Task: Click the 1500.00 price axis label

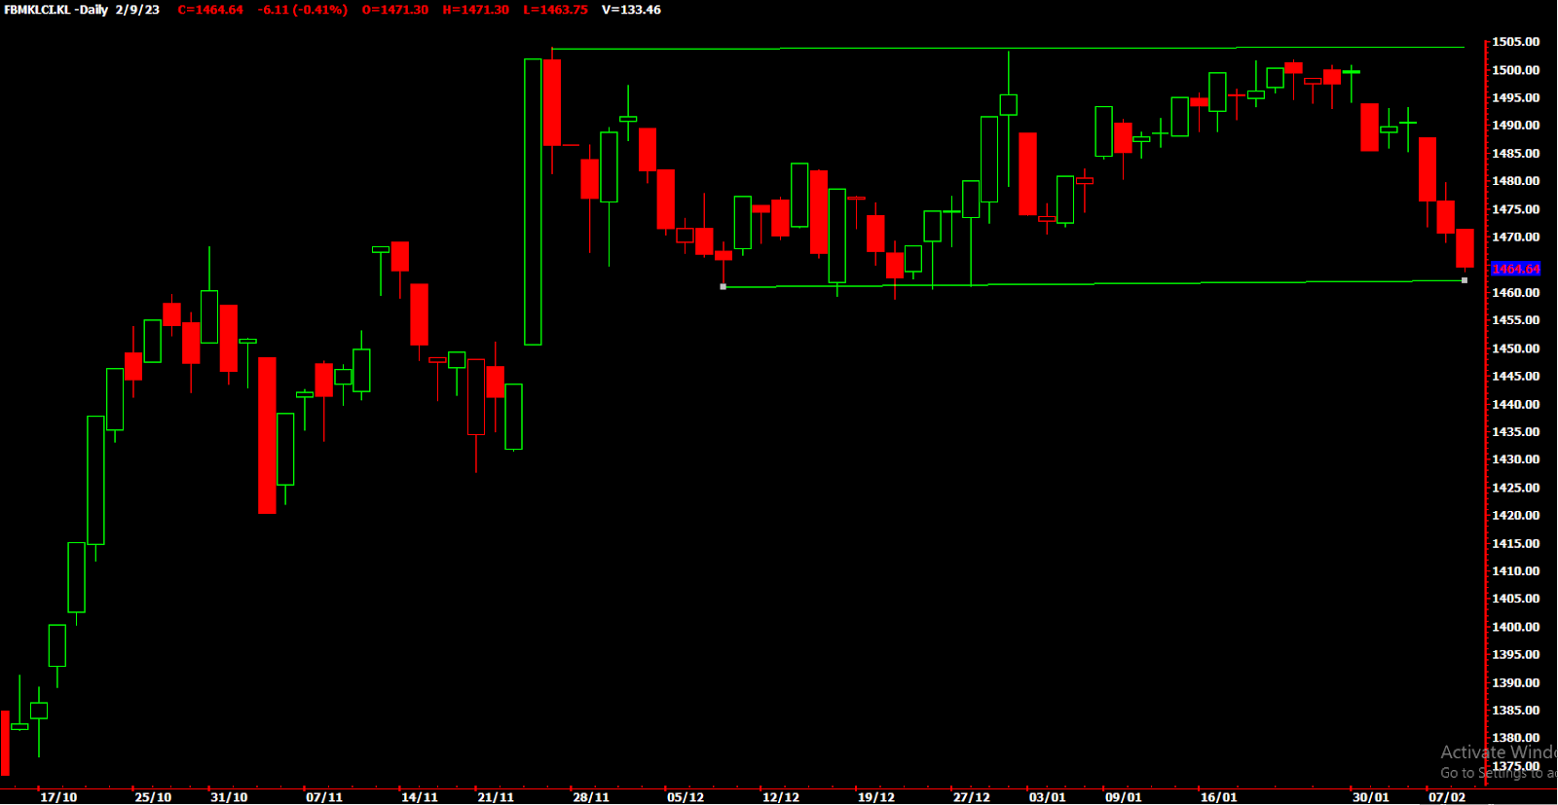Action: [x=1516, y=70]
